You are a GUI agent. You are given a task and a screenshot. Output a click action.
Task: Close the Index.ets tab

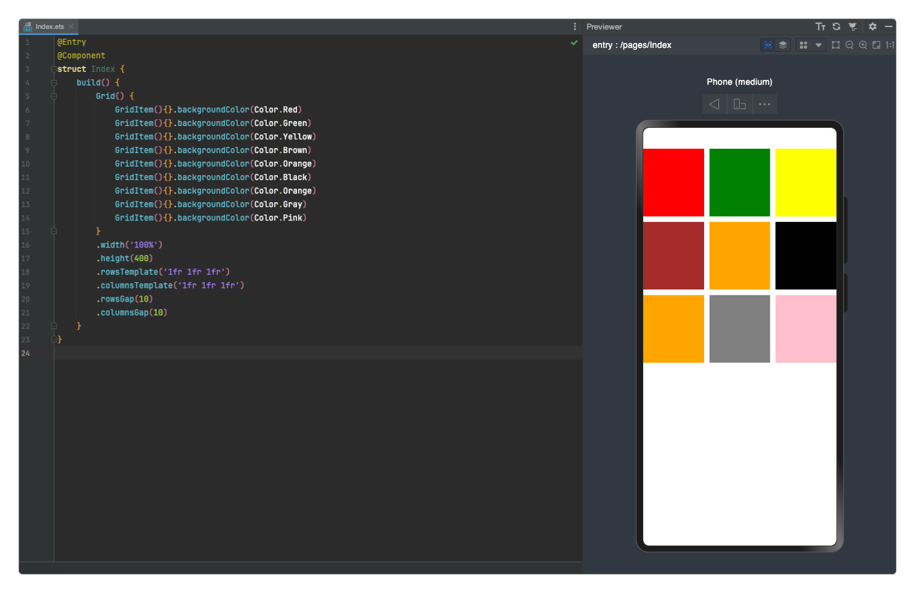tap(71, 26)
